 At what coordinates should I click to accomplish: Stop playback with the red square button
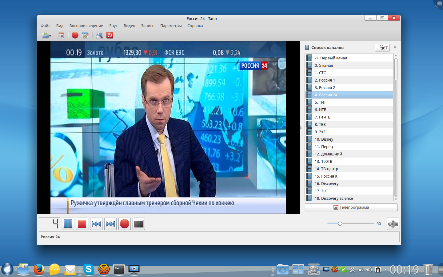point(82,224)
